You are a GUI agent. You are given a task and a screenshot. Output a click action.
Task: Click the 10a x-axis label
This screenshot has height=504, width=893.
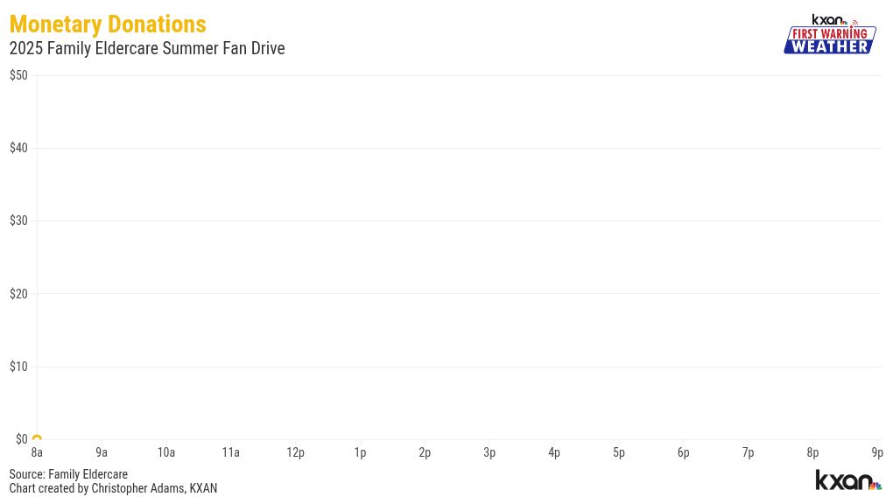[166, 452]
